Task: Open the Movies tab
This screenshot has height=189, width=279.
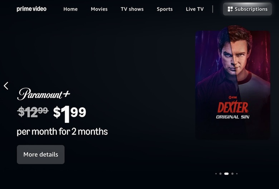Action: (x=99, y=9)
